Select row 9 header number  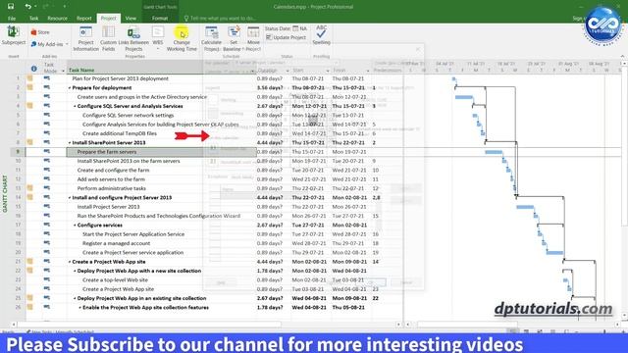[18, 152]
